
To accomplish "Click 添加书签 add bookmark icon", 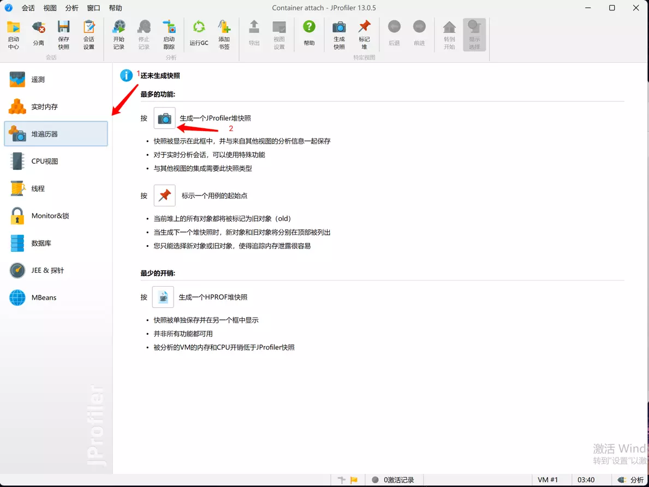I will 224,34.
